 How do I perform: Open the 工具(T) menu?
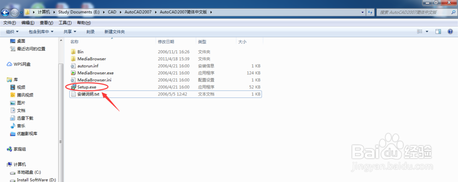pyautogui.click(x=65, y=23)
